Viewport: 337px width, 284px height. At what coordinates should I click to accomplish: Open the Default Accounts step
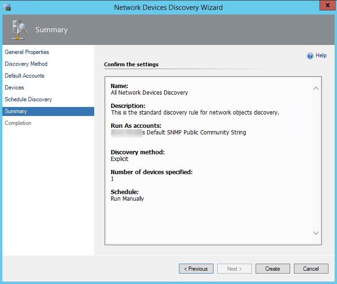click(25, 76)
